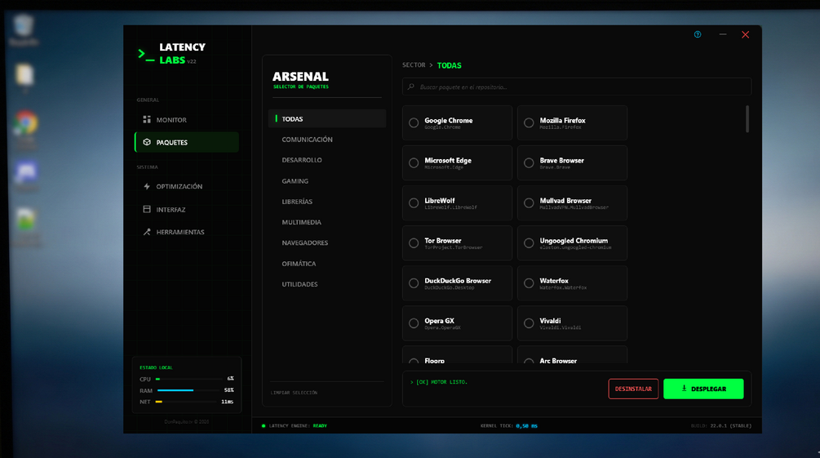
Task: Click the RAM usage bar
Action: pyautogui.click(x=188, y=390)
